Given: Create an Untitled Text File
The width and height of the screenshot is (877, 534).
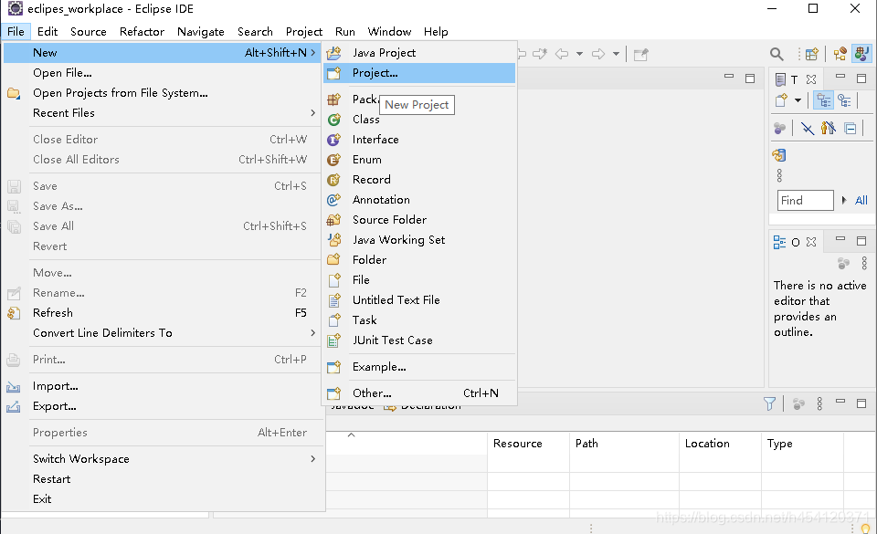Looking at the screenshot, I should pyautogui.click(x=419, y=300).
